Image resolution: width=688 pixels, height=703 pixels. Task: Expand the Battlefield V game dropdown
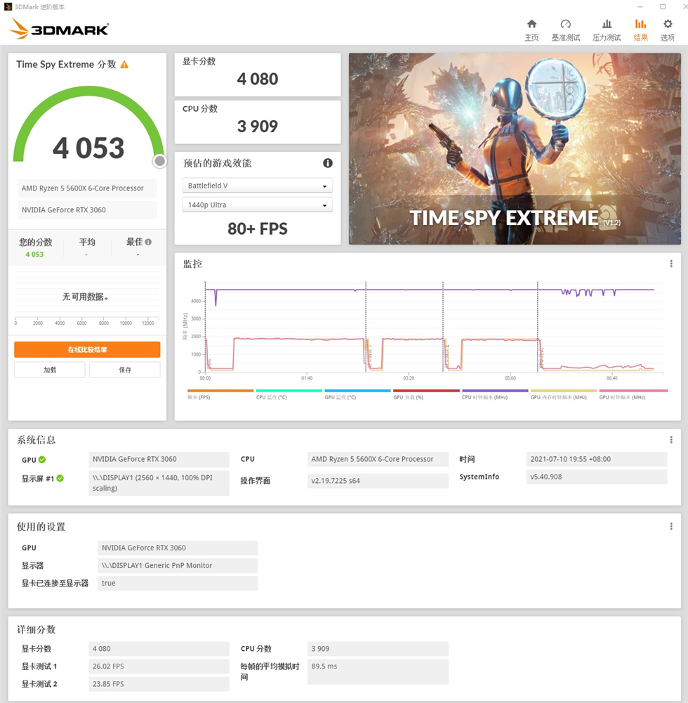258,186
